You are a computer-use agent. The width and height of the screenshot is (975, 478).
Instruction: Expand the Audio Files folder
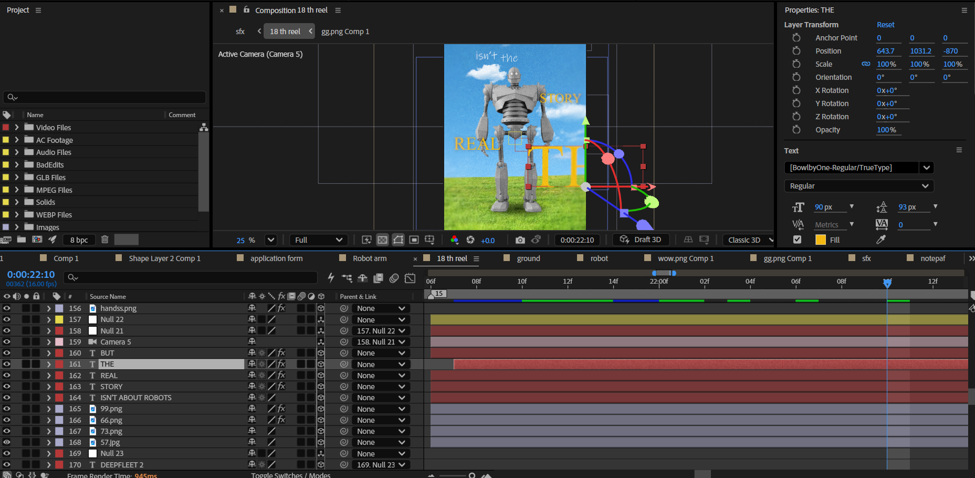[x=17, y=152]
